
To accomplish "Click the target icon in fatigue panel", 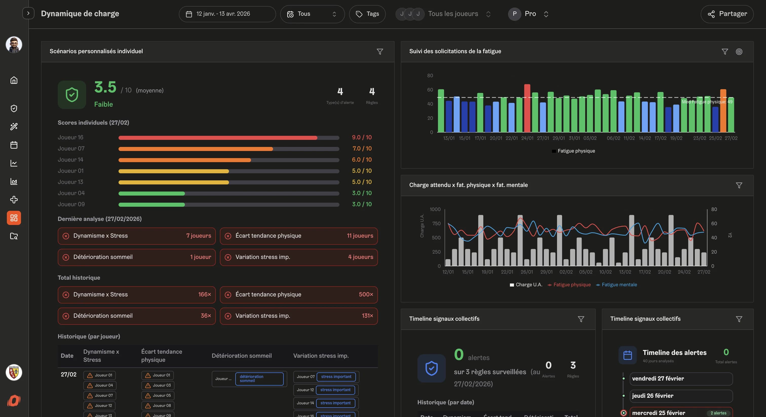I will pyautogui.click(x=739, y=51).
